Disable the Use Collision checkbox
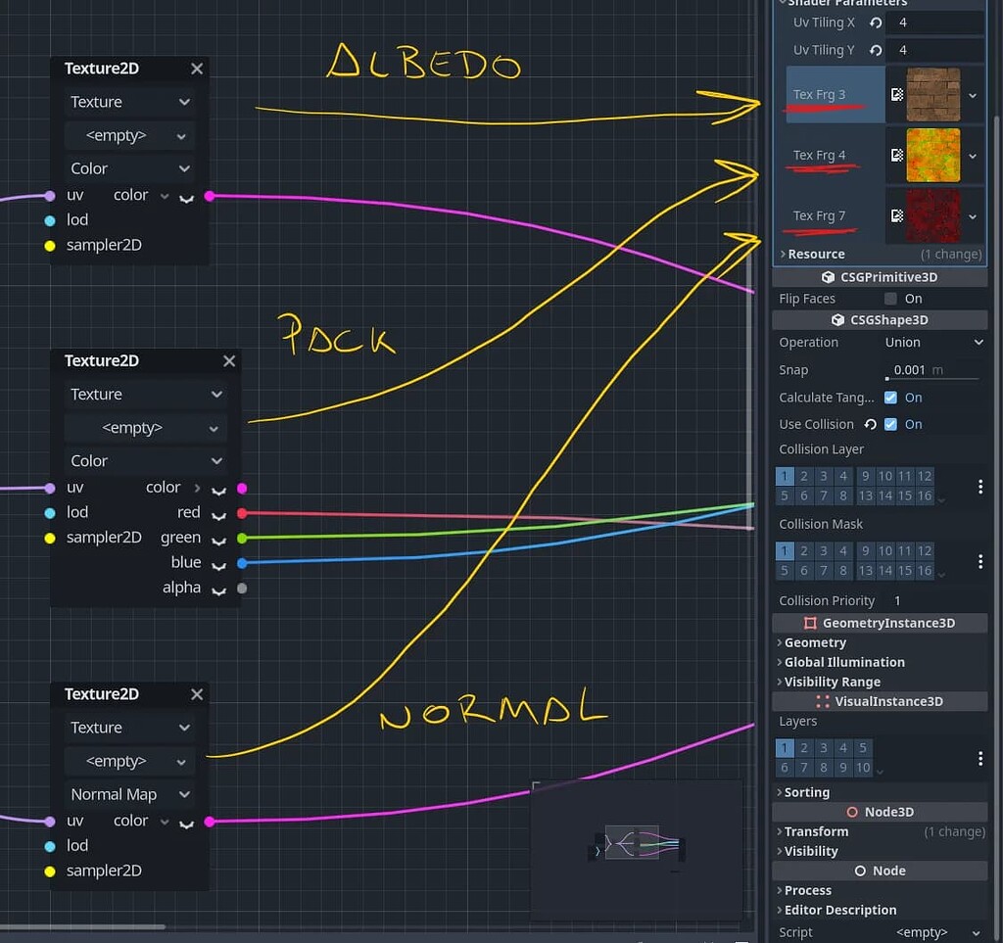The height and width of the screenshot is (943, 1003). tap(890, 424)
